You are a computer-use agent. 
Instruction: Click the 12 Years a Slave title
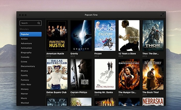click(127, 54)
